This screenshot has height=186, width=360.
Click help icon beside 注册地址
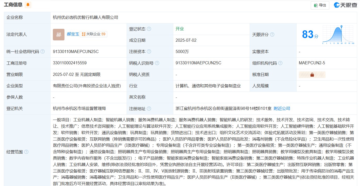(149, 109)
